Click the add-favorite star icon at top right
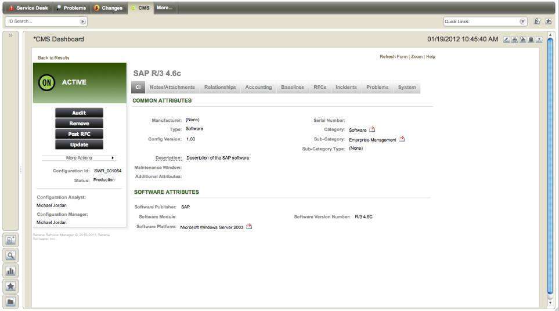Image resolution: width=559 pixels, height=311 pixels. click(549, 21)
